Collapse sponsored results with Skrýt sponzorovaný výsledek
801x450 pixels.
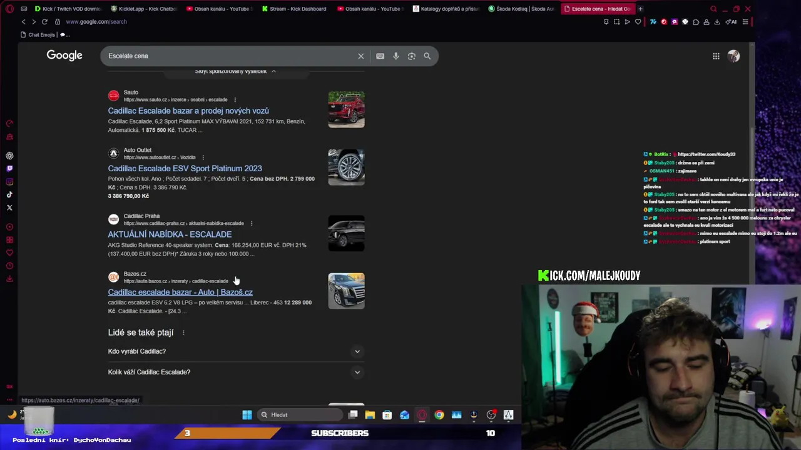(x=235, y=71)
